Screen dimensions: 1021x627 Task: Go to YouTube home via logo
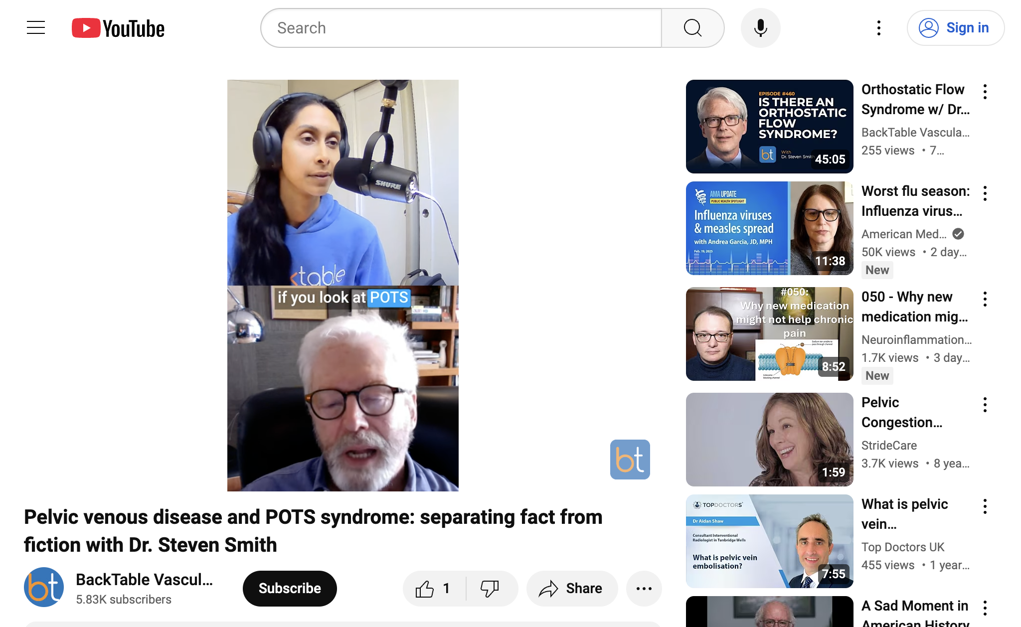tap(118, 28)
